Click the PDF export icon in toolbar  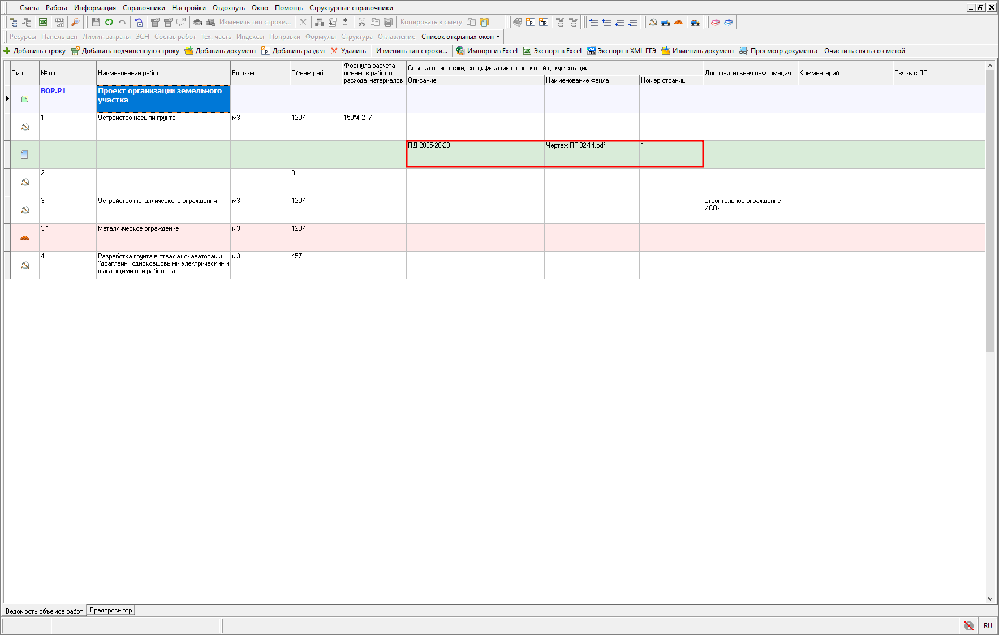[59, 22]
